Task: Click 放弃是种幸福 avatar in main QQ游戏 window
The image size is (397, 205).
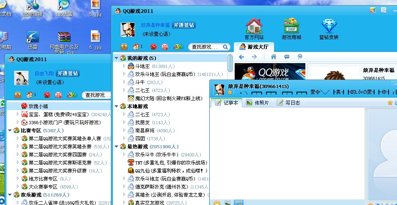Action: (128, 30)
